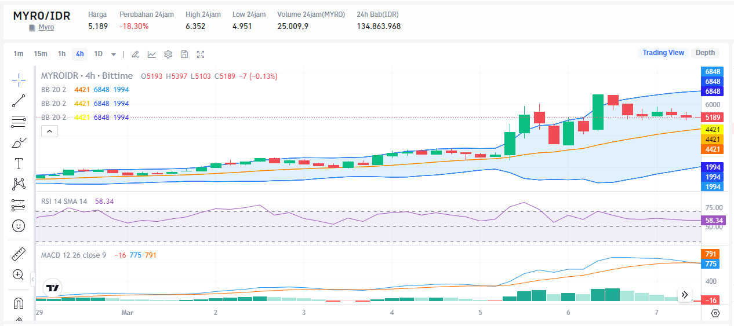734x326 pixels.
Task: Open the indicators line-chart icon
Action: click(x=151, y=54)
